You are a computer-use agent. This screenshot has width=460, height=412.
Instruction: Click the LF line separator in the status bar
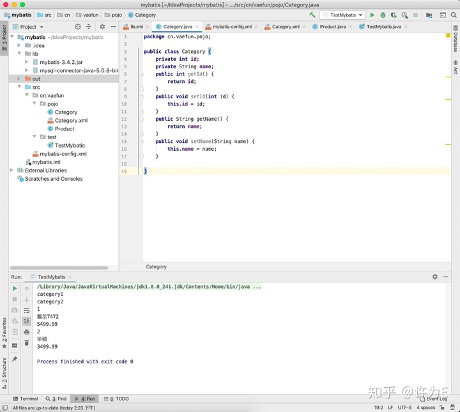(x=390, y=408)
